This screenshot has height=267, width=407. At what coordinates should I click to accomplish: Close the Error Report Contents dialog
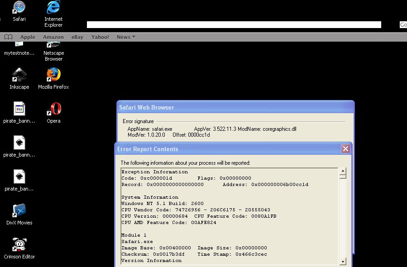click(345, 149)
